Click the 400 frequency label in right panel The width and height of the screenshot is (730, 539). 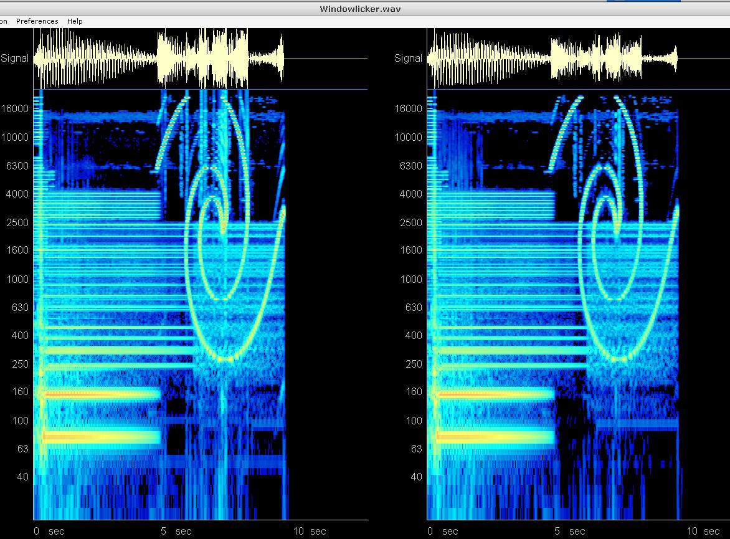coord(414,335)
